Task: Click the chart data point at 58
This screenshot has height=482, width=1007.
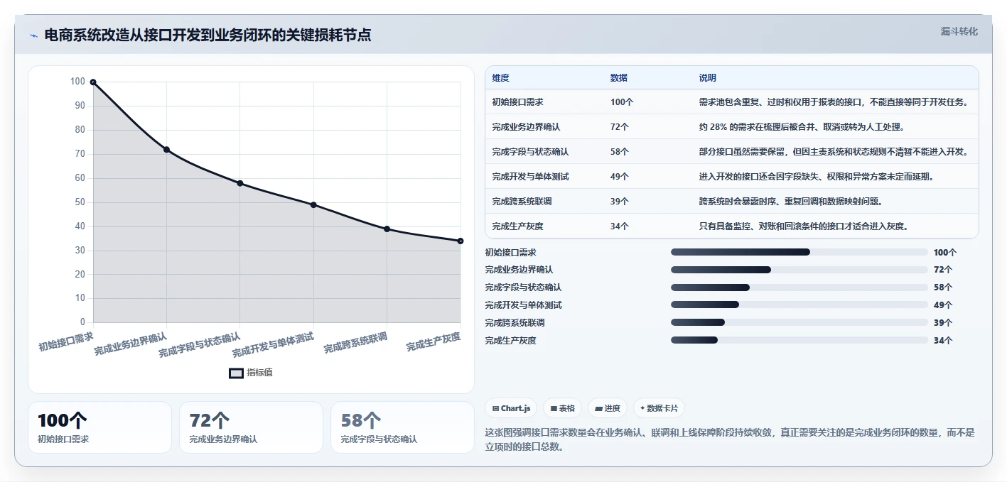Action: click(x=240, y=183)
